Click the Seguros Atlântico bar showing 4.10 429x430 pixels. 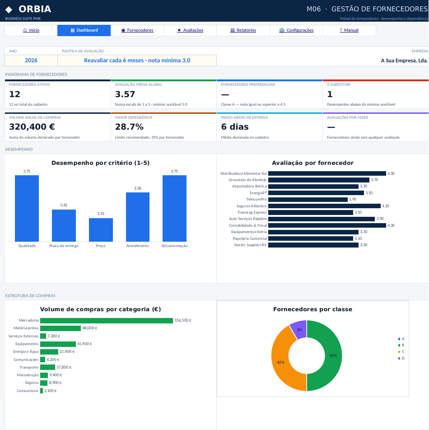pos(324,206)
